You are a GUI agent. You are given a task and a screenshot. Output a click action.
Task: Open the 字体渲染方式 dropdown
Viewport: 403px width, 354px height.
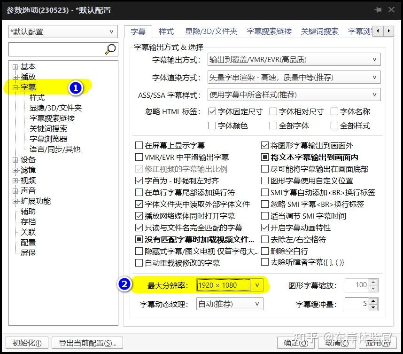click(x=374, y=77)
